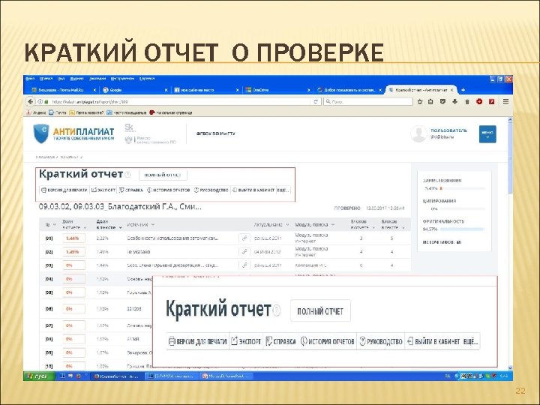The image size is (540, 405).
Task: Click the Начальная страница bookmark in the bookmarks bar
Action: click(x=171, y=112)
